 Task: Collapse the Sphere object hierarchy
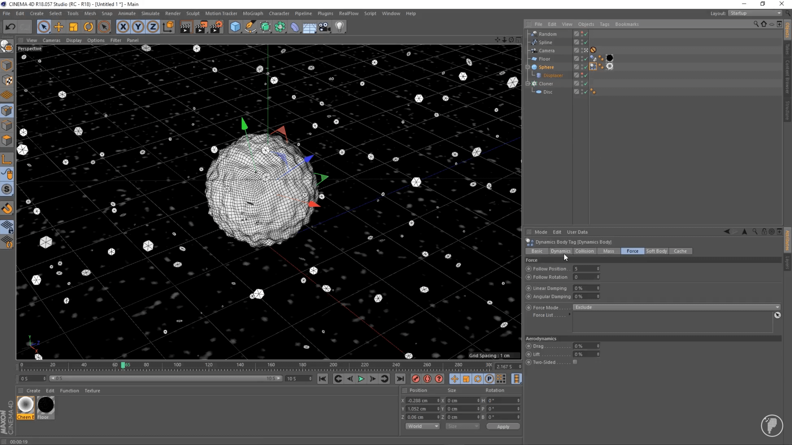[528, 67]
